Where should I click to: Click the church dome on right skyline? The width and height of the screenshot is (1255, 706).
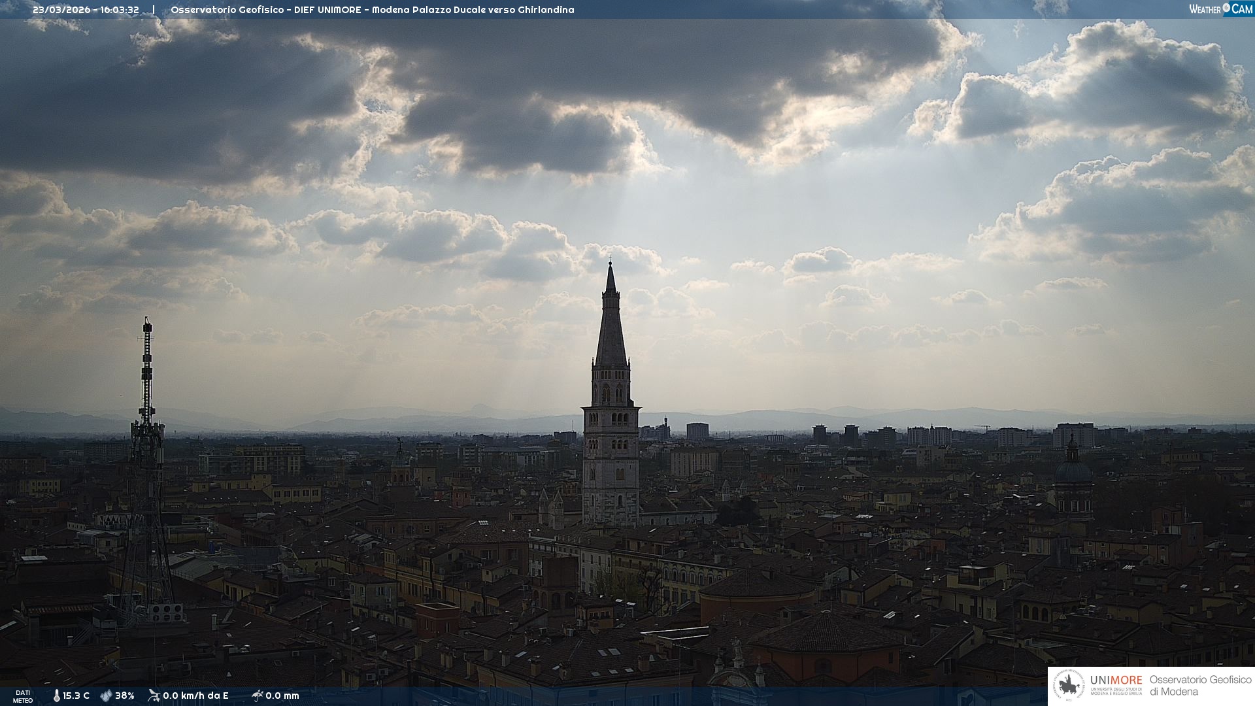click(x=1073, y=471)
